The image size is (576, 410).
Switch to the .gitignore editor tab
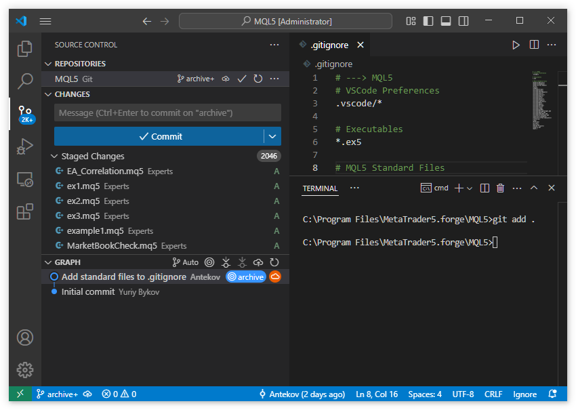point(329,45)
